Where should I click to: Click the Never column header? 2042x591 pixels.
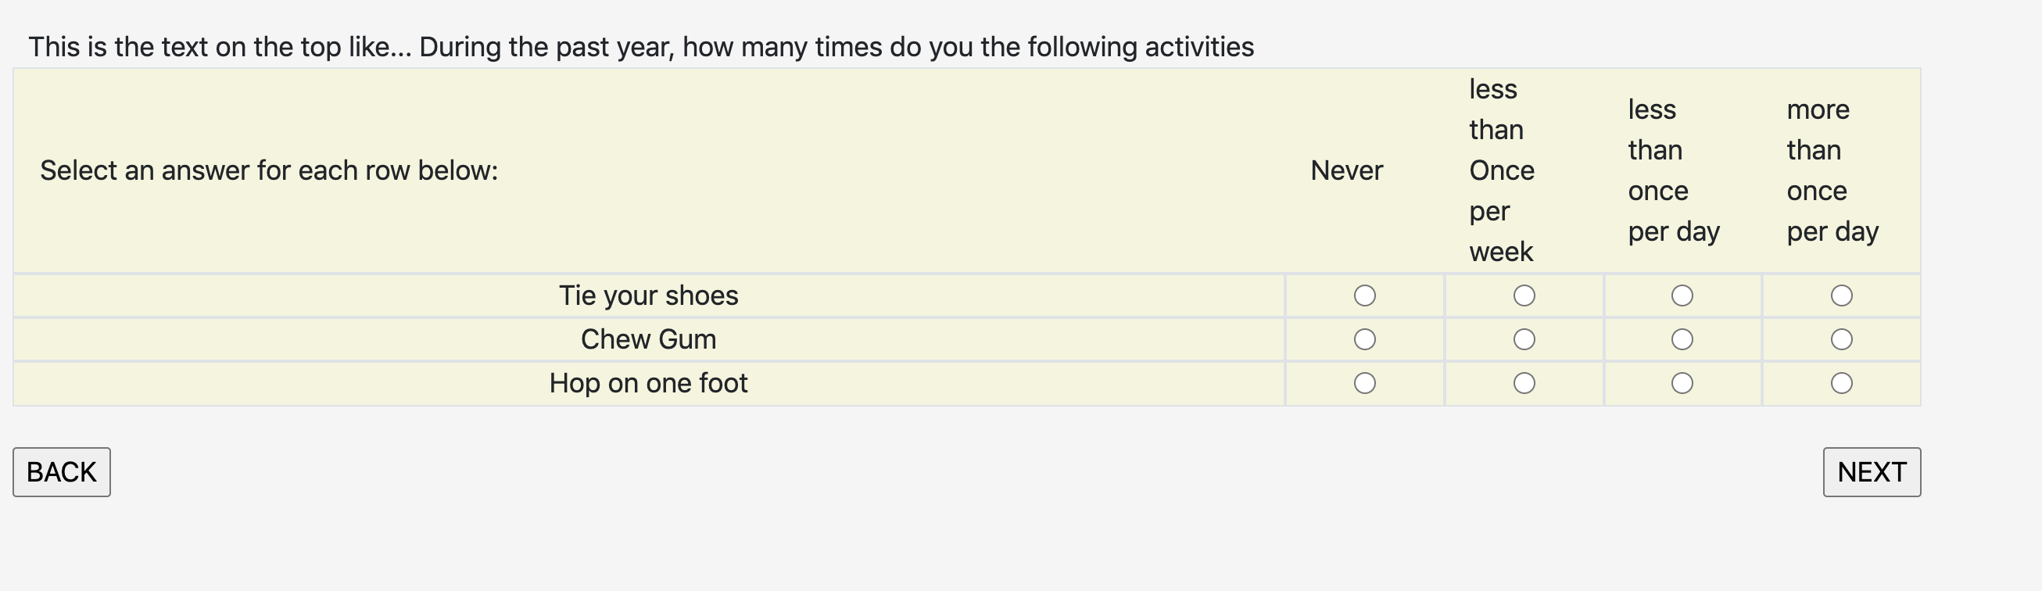[1346, 170]
